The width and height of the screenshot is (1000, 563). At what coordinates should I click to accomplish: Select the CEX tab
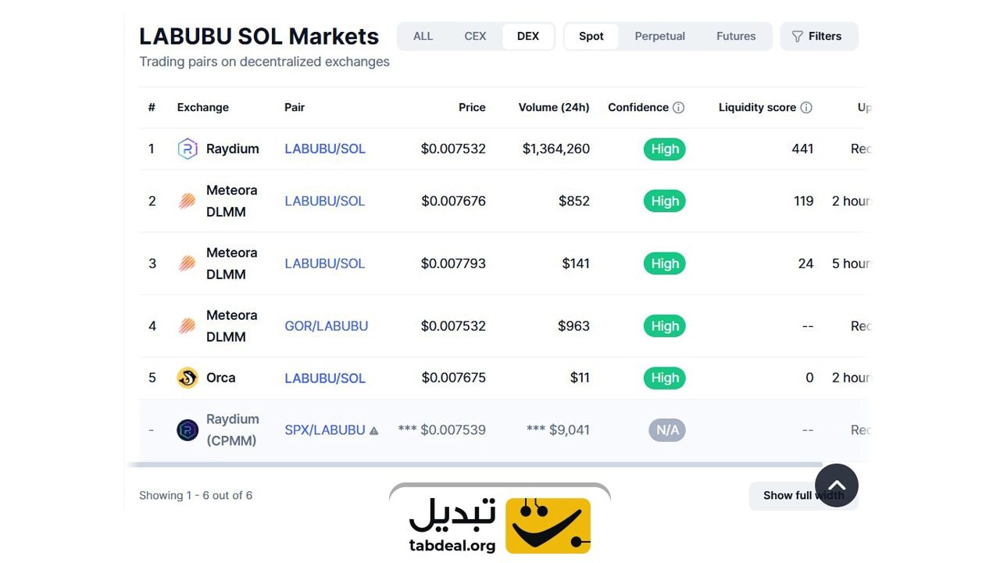(475, 36)
